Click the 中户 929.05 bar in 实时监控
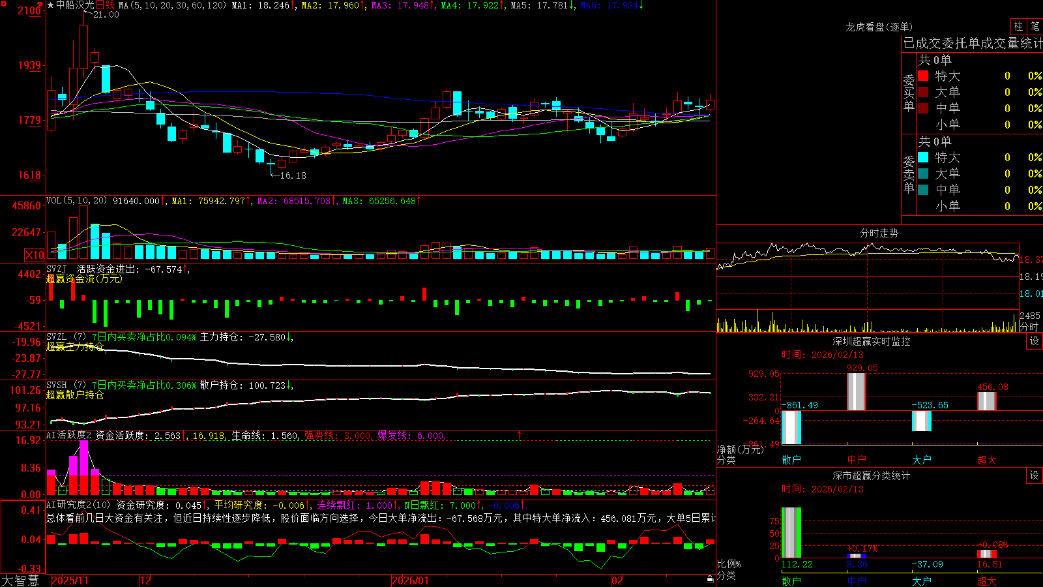This screenshot has width=1043, height=587. click(x=857, y=391)
